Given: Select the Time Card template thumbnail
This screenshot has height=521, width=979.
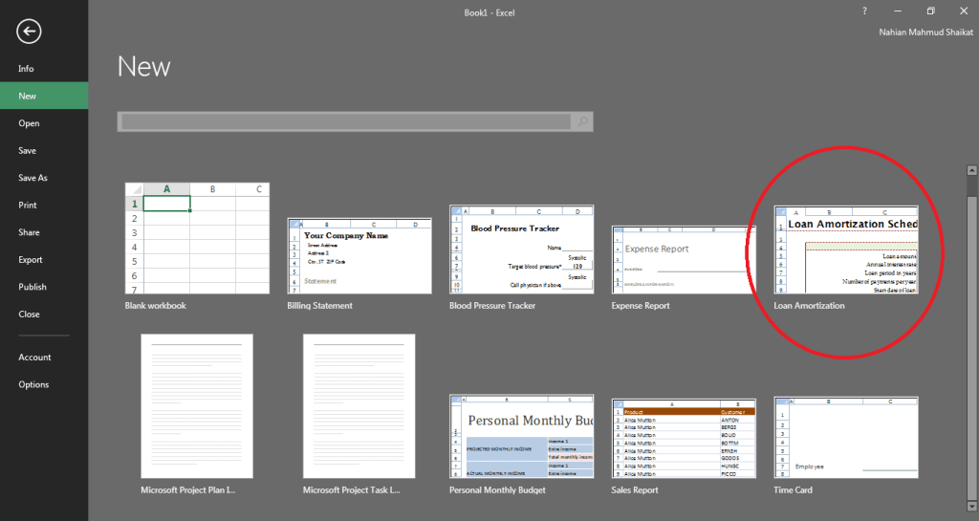Looking at the screenshot, I should tap(846, 438).
